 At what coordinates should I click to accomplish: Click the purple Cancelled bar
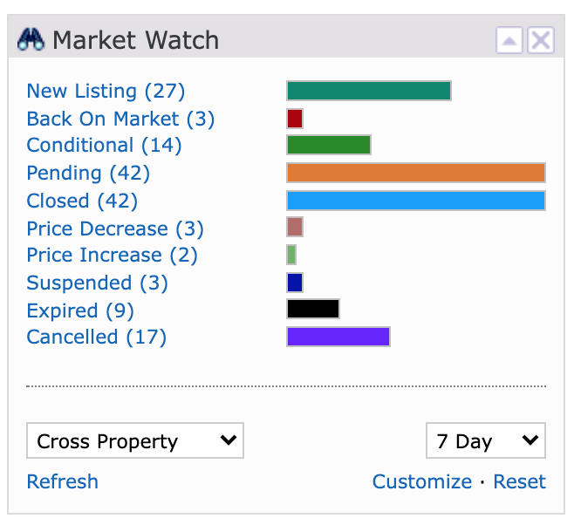pos(338,337)
